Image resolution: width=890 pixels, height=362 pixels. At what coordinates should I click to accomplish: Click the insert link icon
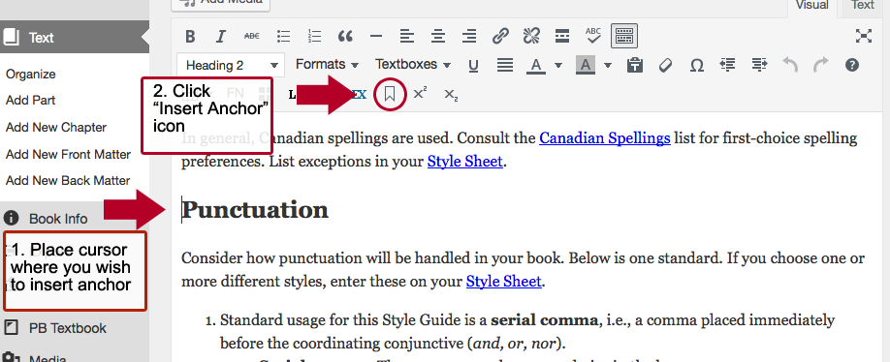500,37
